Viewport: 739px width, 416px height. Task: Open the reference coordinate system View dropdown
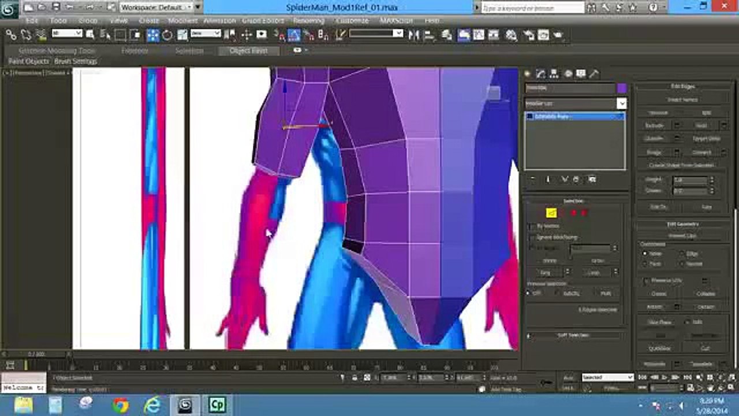206,34
